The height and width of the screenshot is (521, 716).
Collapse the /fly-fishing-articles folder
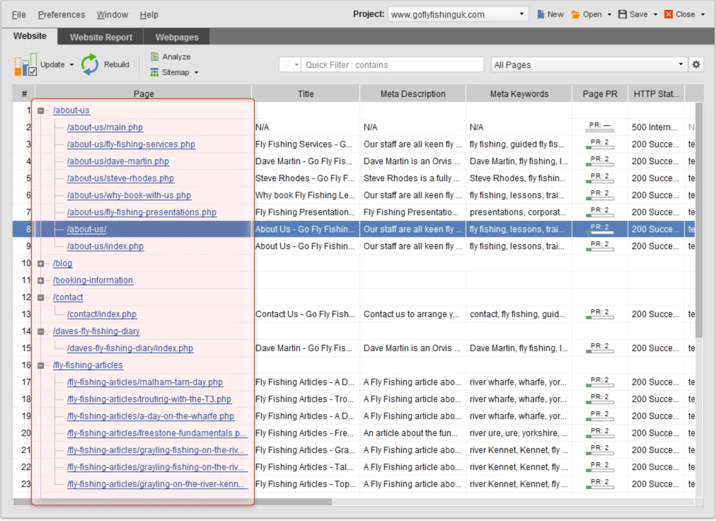[x=41, y=365]
